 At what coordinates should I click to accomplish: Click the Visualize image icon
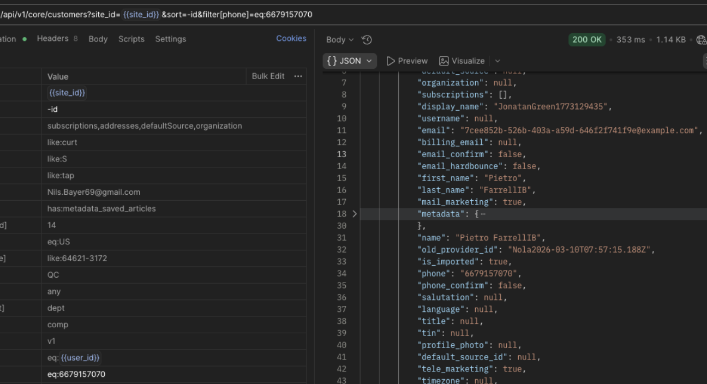pyautogui.click(x=444, y=61)
